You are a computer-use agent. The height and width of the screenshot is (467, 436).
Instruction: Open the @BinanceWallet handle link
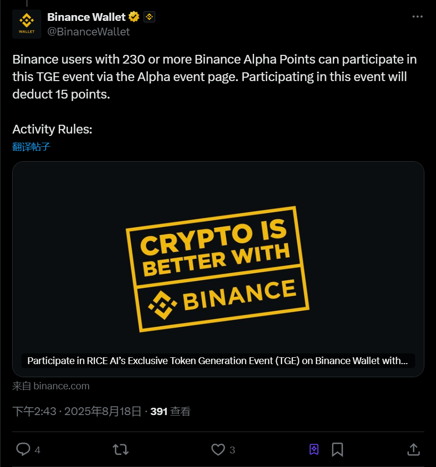88,32
